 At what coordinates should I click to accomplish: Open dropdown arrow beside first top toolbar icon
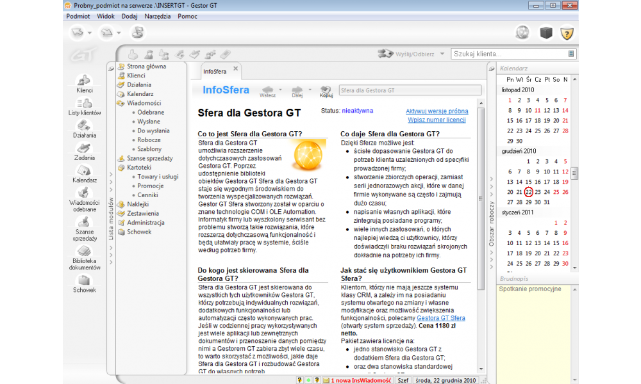click(x=90, y=33)
